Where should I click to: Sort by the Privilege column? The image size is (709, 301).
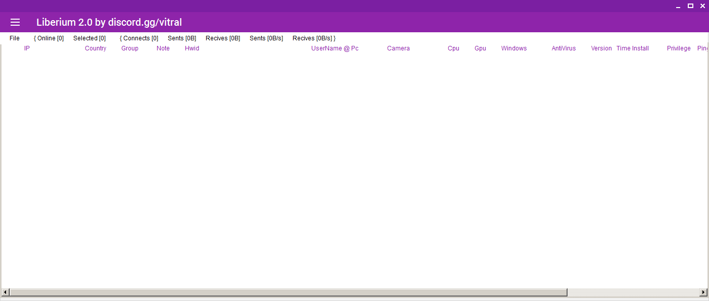pos(679,48)
